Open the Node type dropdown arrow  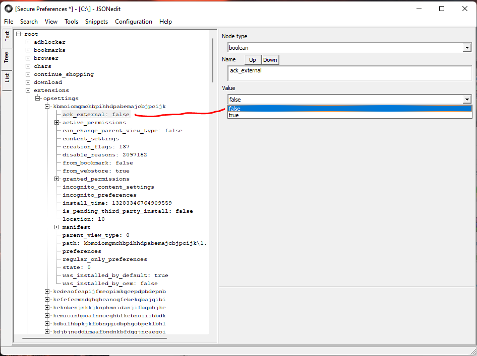(x=467, y=48)
